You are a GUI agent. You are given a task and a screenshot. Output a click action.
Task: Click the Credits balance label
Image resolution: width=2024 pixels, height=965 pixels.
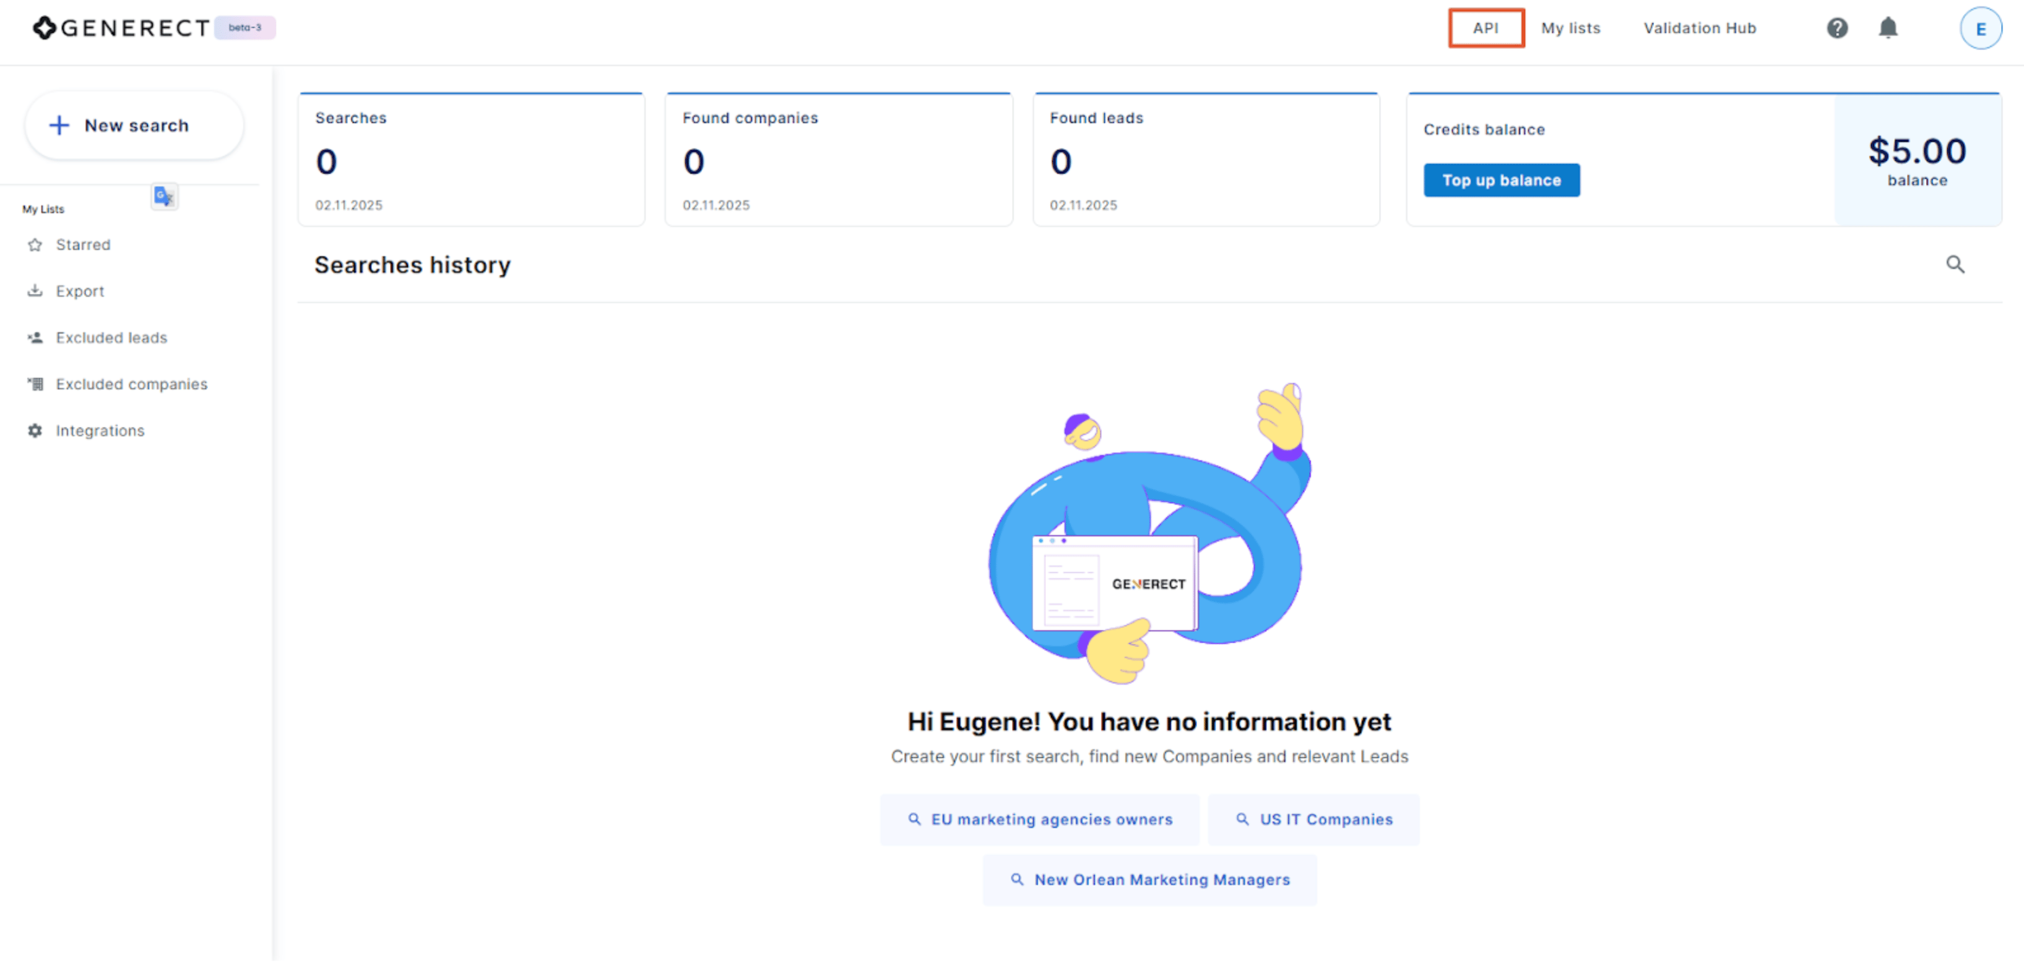point(1484,129)
